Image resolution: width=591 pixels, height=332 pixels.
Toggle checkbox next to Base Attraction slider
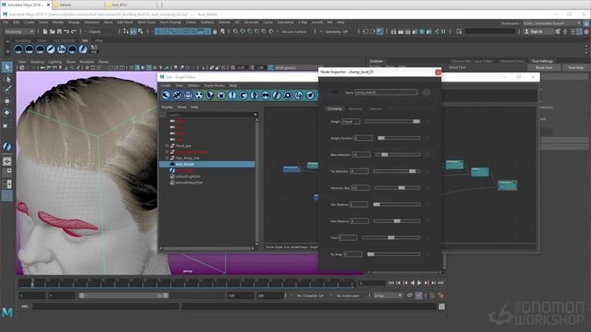coord(428,155)
